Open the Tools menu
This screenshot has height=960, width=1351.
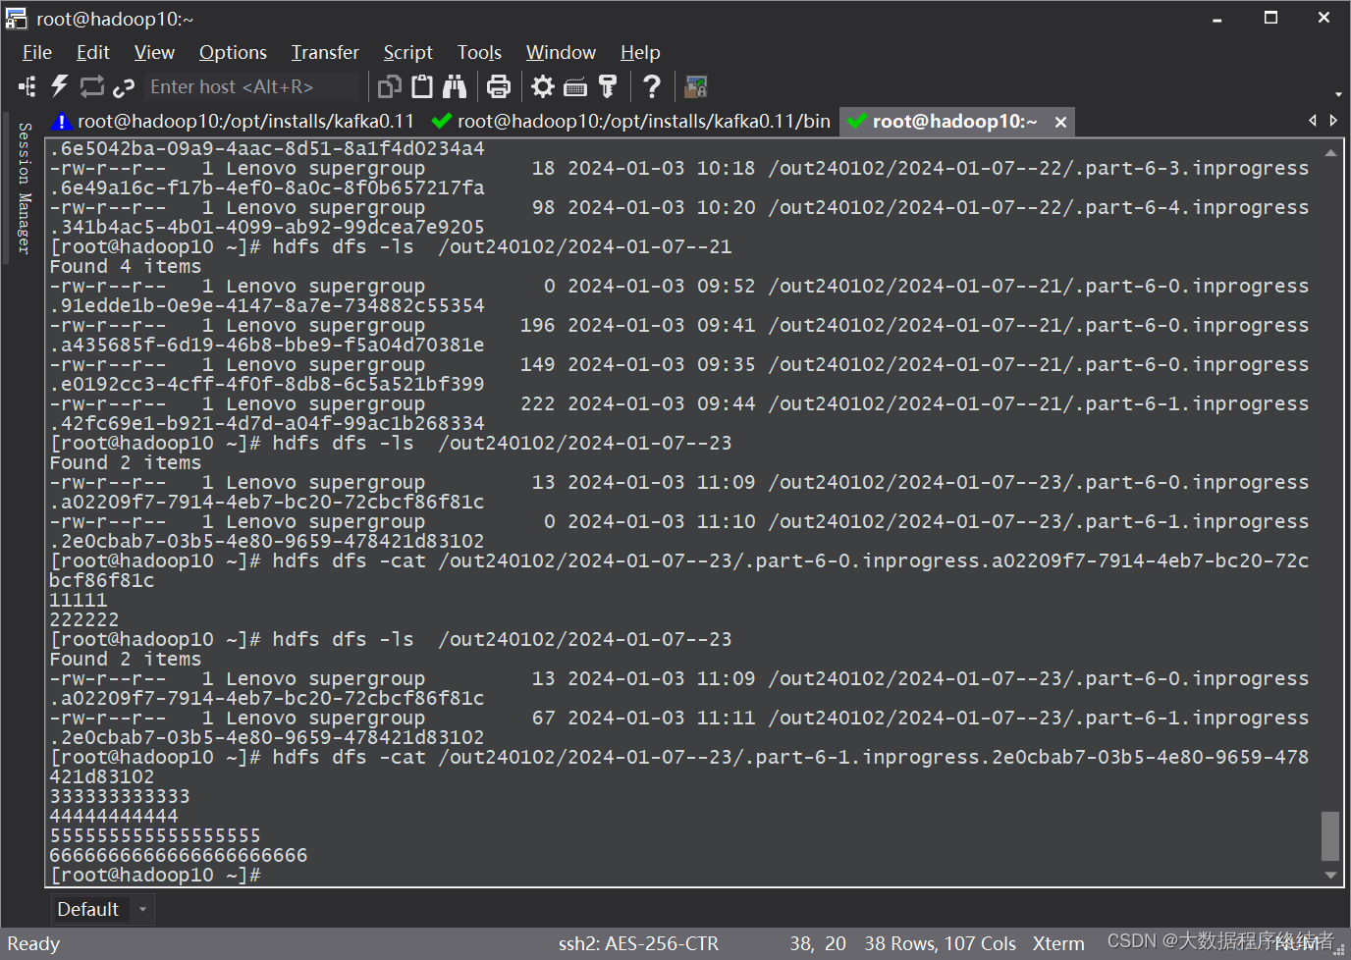pos(479,52)
